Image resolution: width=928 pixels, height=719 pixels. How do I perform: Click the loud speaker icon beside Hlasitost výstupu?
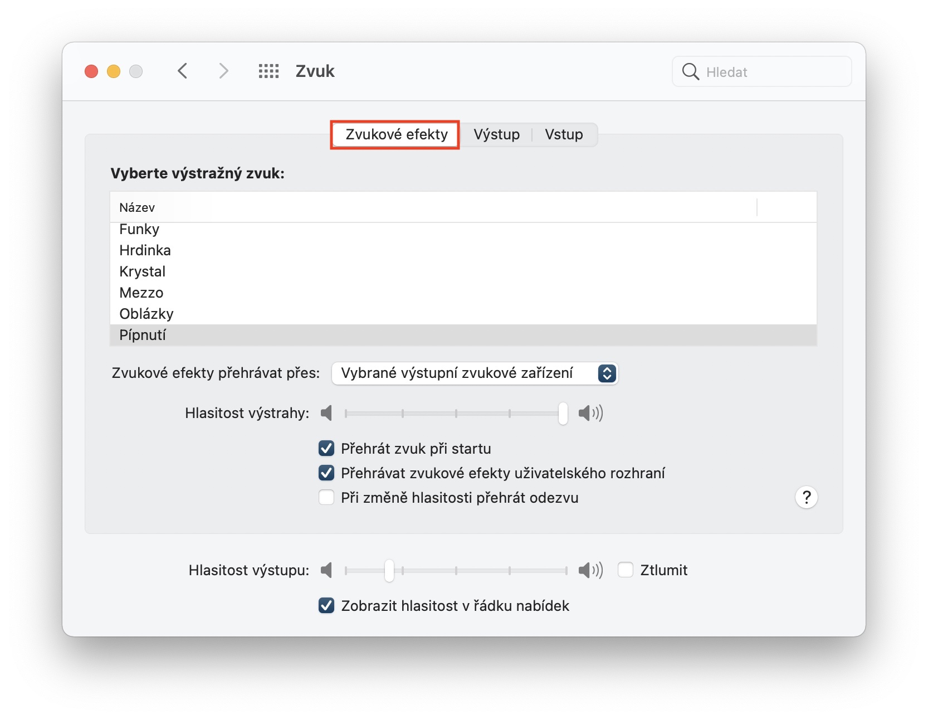point(590,570)
